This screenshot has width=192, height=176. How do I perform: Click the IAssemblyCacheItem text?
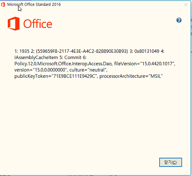pos(36,58)
